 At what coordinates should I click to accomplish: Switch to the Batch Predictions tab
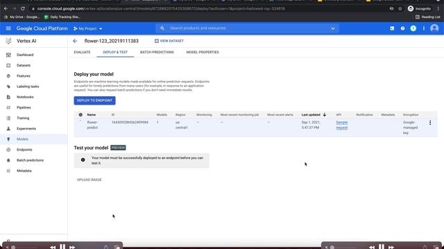157,53
